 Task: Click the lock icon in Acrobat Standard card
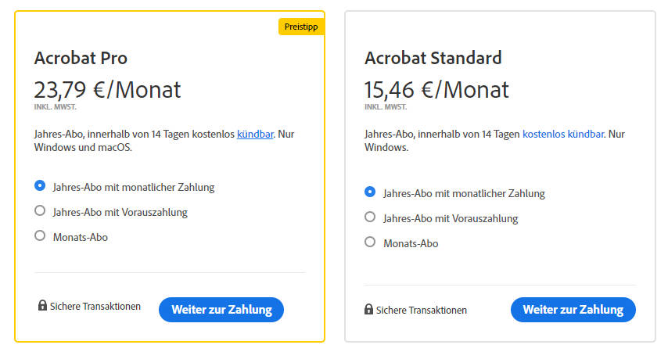click(368, 310)
